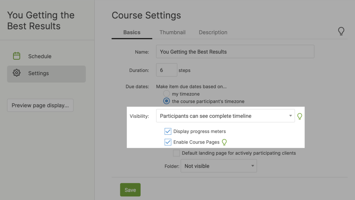The width and height of the screenshot is (355, 200).
Task: Select the 'my timezone' radio option
Action: tap(166, 94)
